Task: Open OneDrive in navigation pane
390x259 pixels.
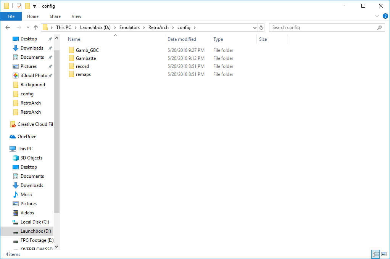Action: 27,137
